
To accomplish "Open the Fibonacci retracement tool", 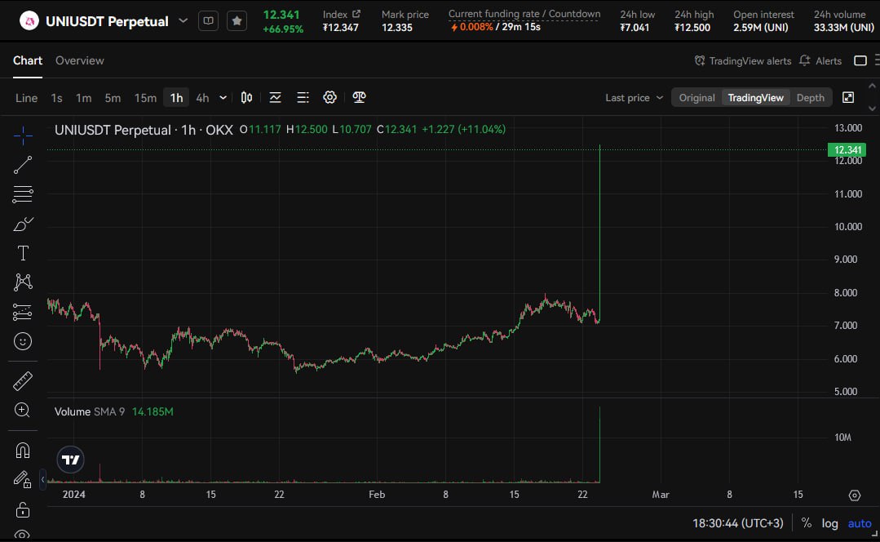I will pyautogui.click(x=23, y=194).
